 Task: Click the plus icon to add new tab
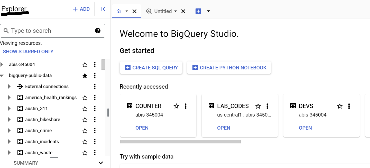[198, 11]
